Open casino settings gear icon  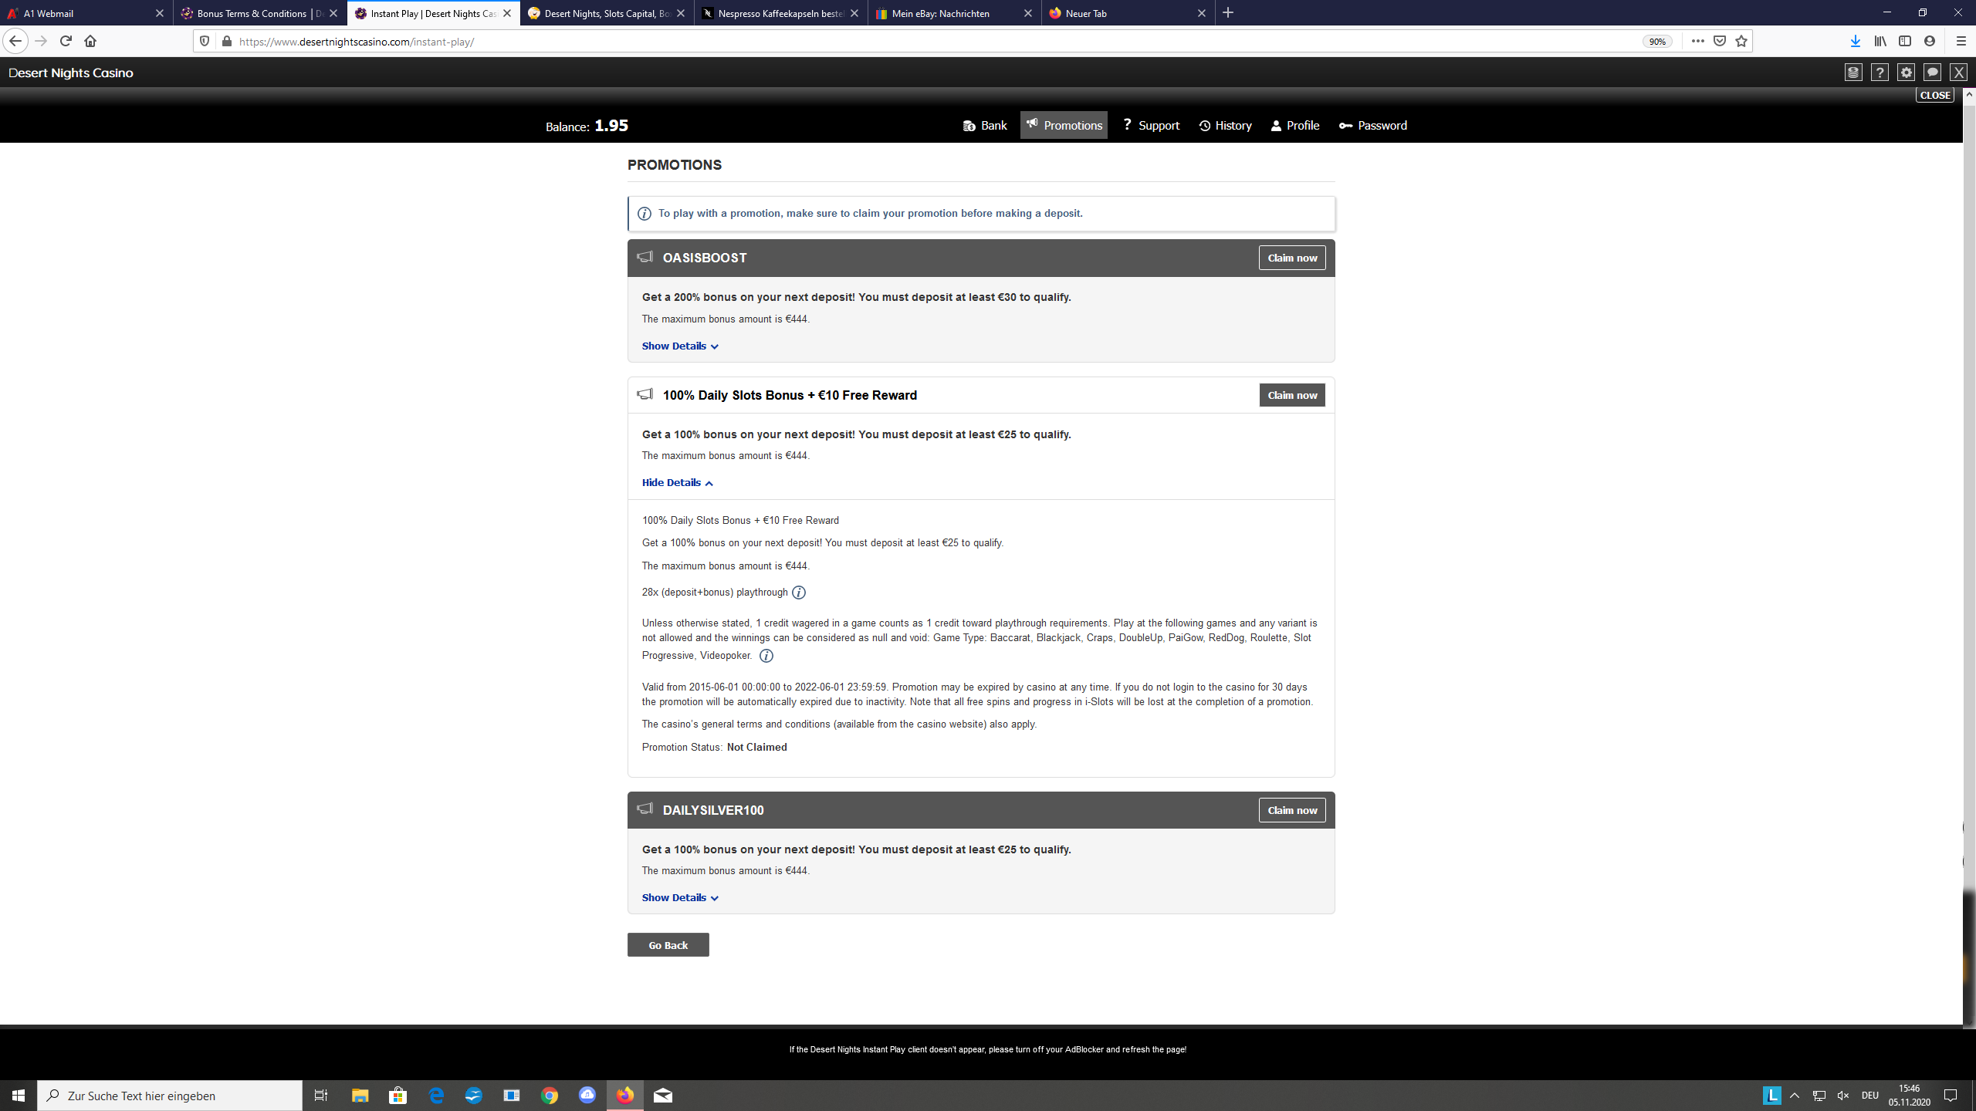click(x=1906, y=73)
